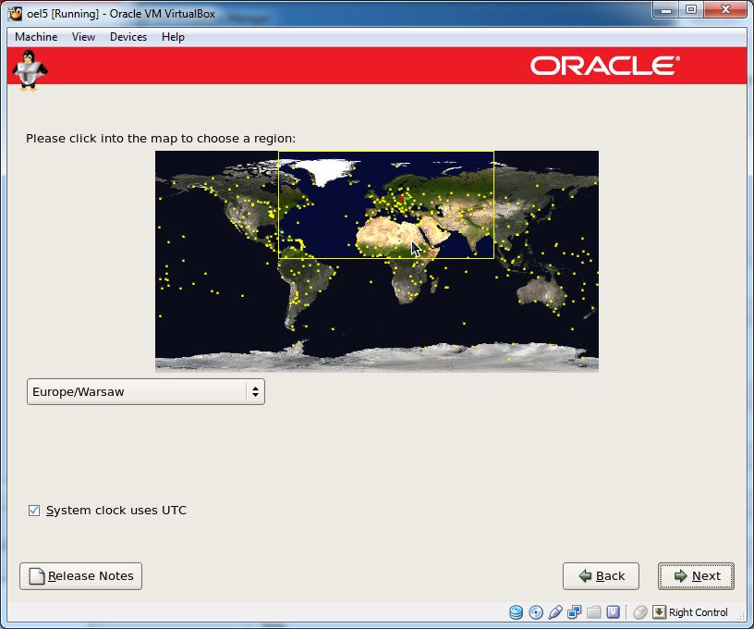Open the Devices menu
Screen dimensions: 754x629
pos(128,37)
